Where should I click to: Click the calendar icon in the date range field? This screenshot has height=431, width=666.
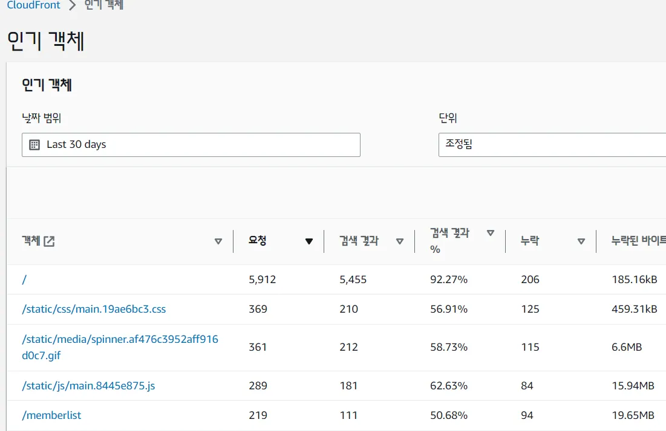[x=34, y=145]
